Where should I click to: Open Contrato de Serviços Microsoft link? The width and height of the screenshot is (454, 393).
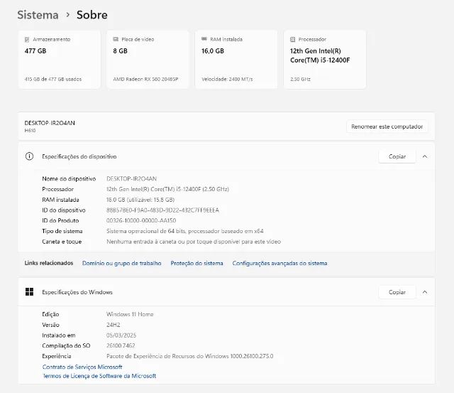tap(82, 367)
